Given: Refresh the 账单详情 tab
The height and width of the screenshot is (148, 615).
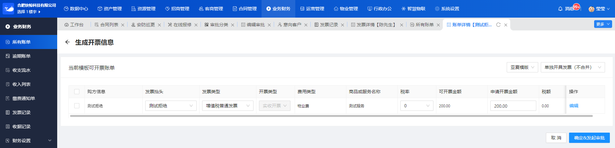Looking at the screenshot, I should click(x=498, y=25).
